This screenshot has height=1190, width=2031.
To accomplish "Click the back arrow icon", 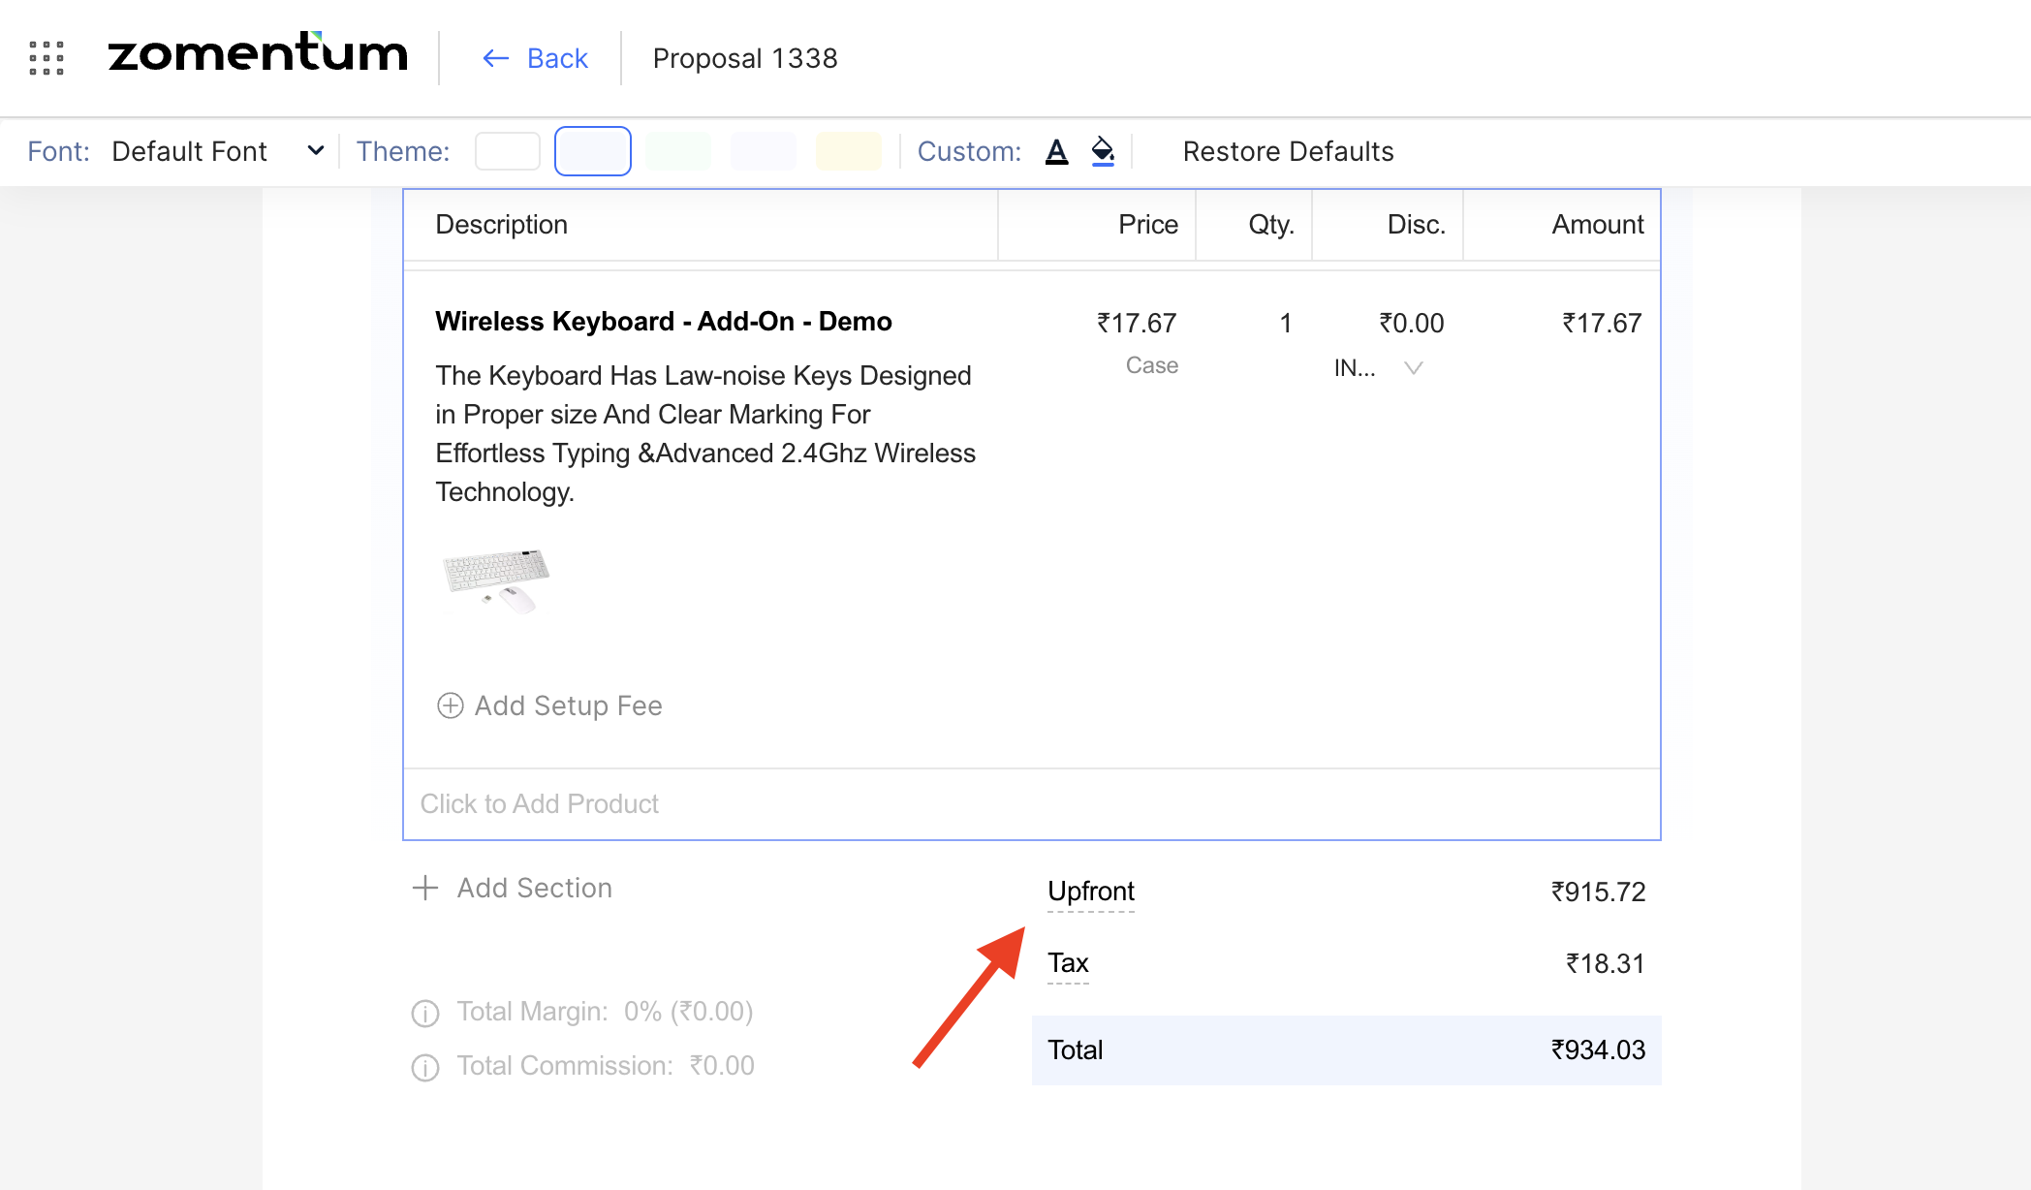I will [495, 58].
